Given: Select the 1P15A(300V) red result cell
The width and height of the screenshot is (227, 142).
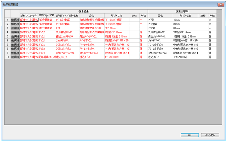Looking at the screenshot, I should (x=116, y=57).
